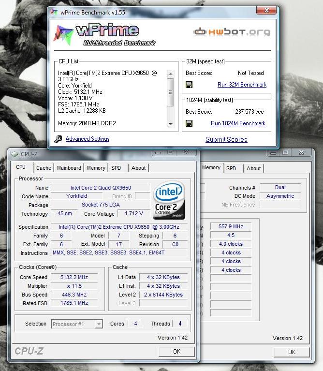Screen dimensions: 323x371
Task: Run the 32M Benchmark
Action: tap(242, 85)
